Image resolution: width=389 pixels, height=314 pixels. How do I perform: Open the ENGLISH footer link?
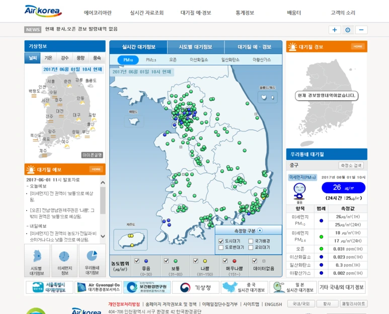pyautogui.click(x=273, y=304)
